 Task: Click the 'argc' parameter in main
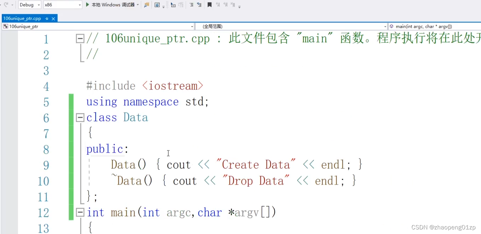click(x=179, y=212)
